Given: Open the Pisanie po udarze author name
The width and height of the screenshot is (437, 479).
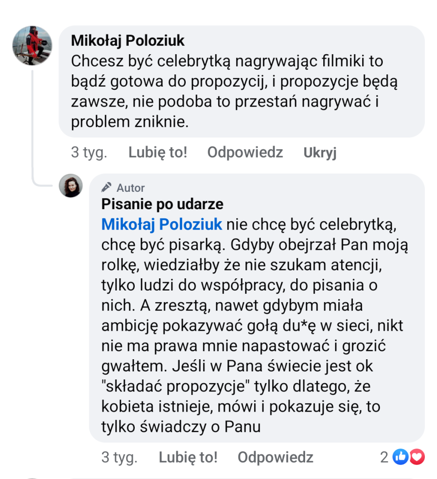Looking at the screenshot, I should [162, 204].
